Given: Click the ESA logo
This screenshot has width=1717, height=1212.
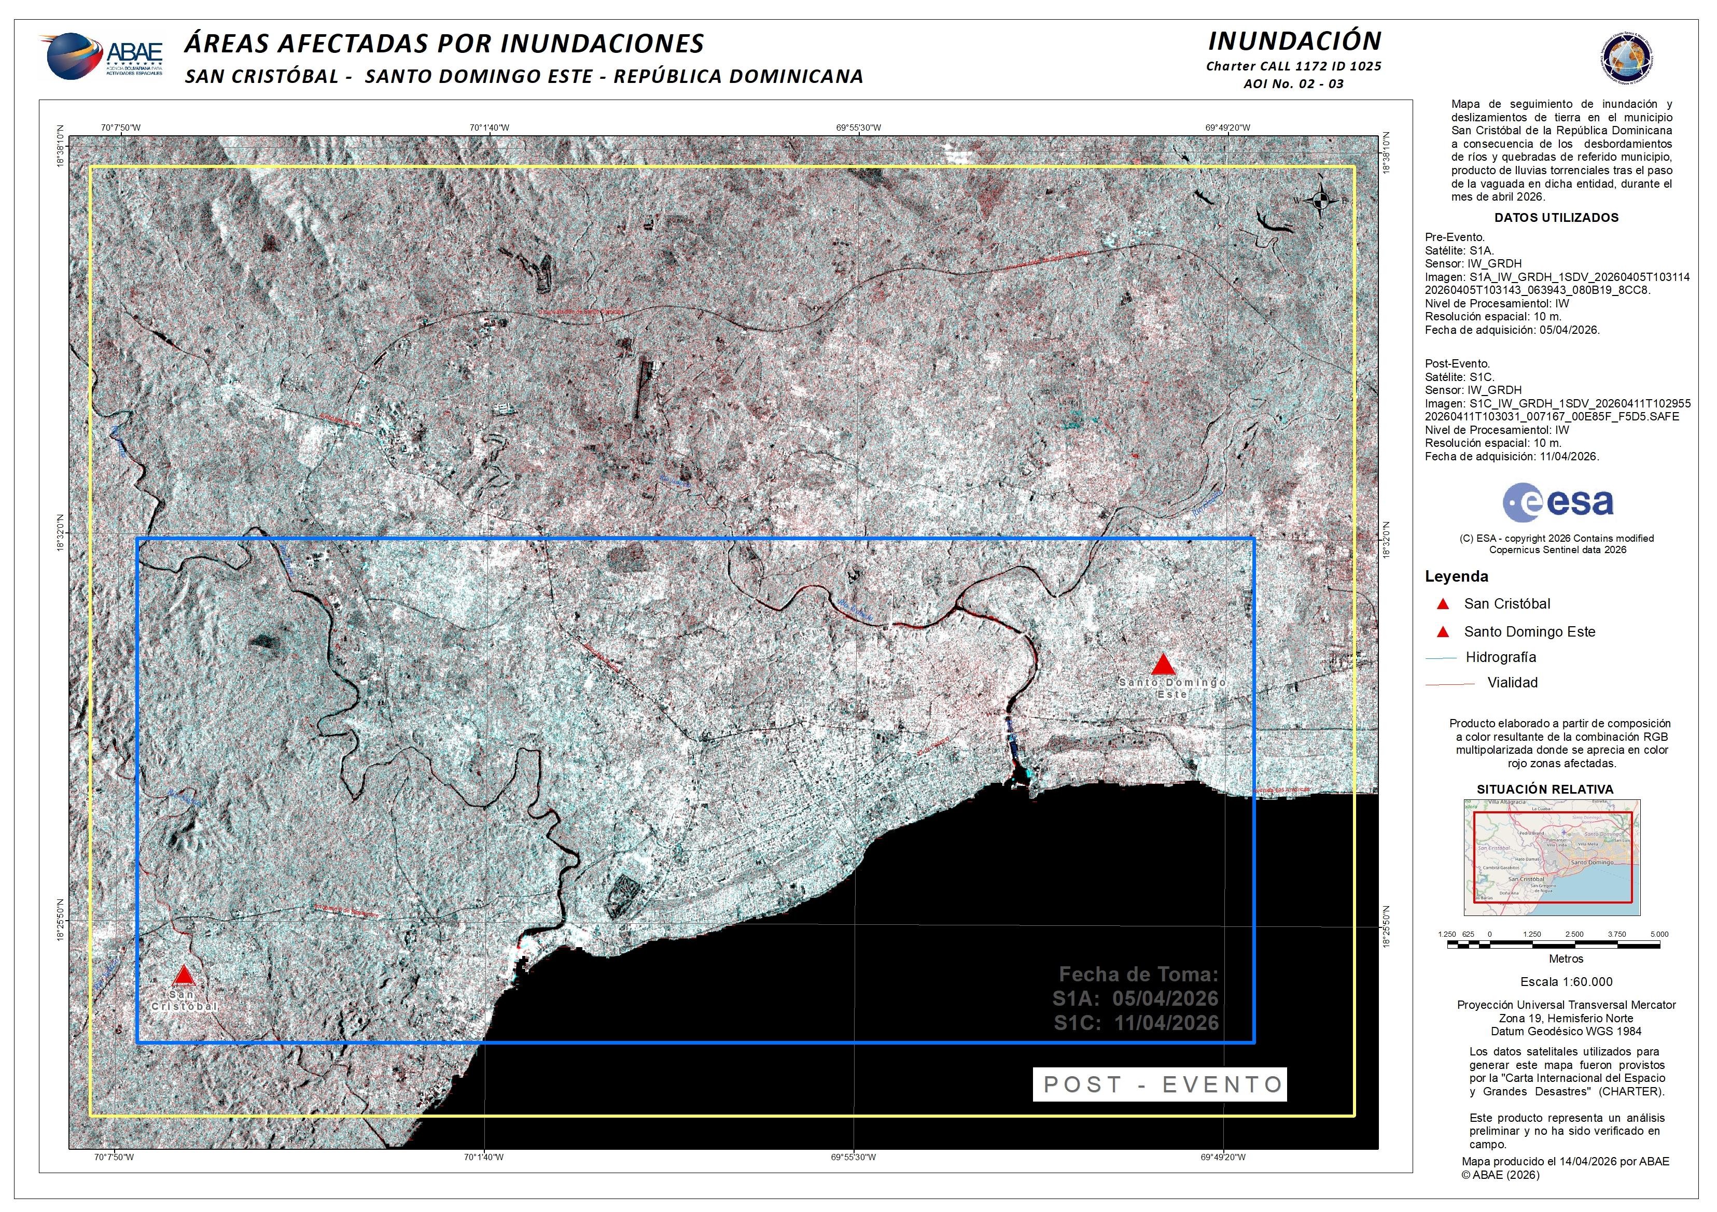Looking at the screenshot, I should [x=1558, y=503].
